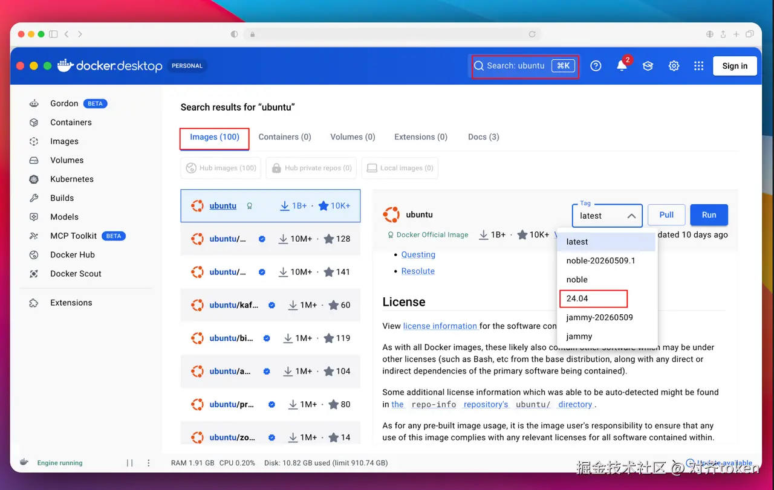Open a new browser tab
The width and height of the screenshot is (774, 490).
(737, 34)
